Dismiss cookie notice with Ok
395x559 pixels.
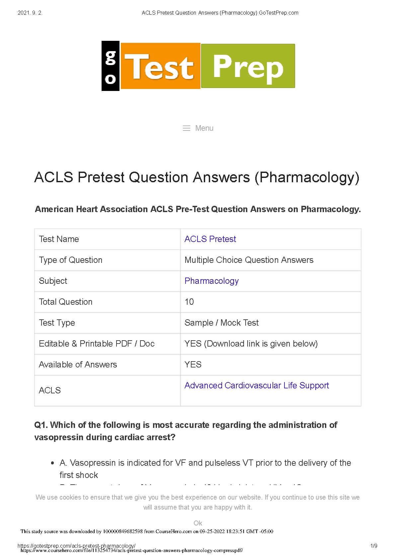pyautogui.click(x=198, y=523)
